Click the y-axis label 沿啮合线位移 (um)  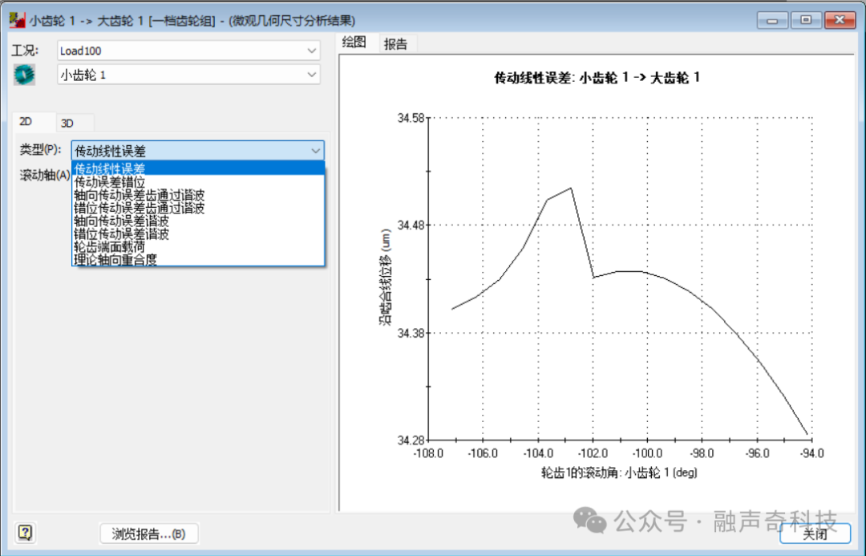(x=385, y=278)
